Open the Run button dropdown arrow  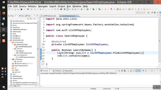[90, 9]
